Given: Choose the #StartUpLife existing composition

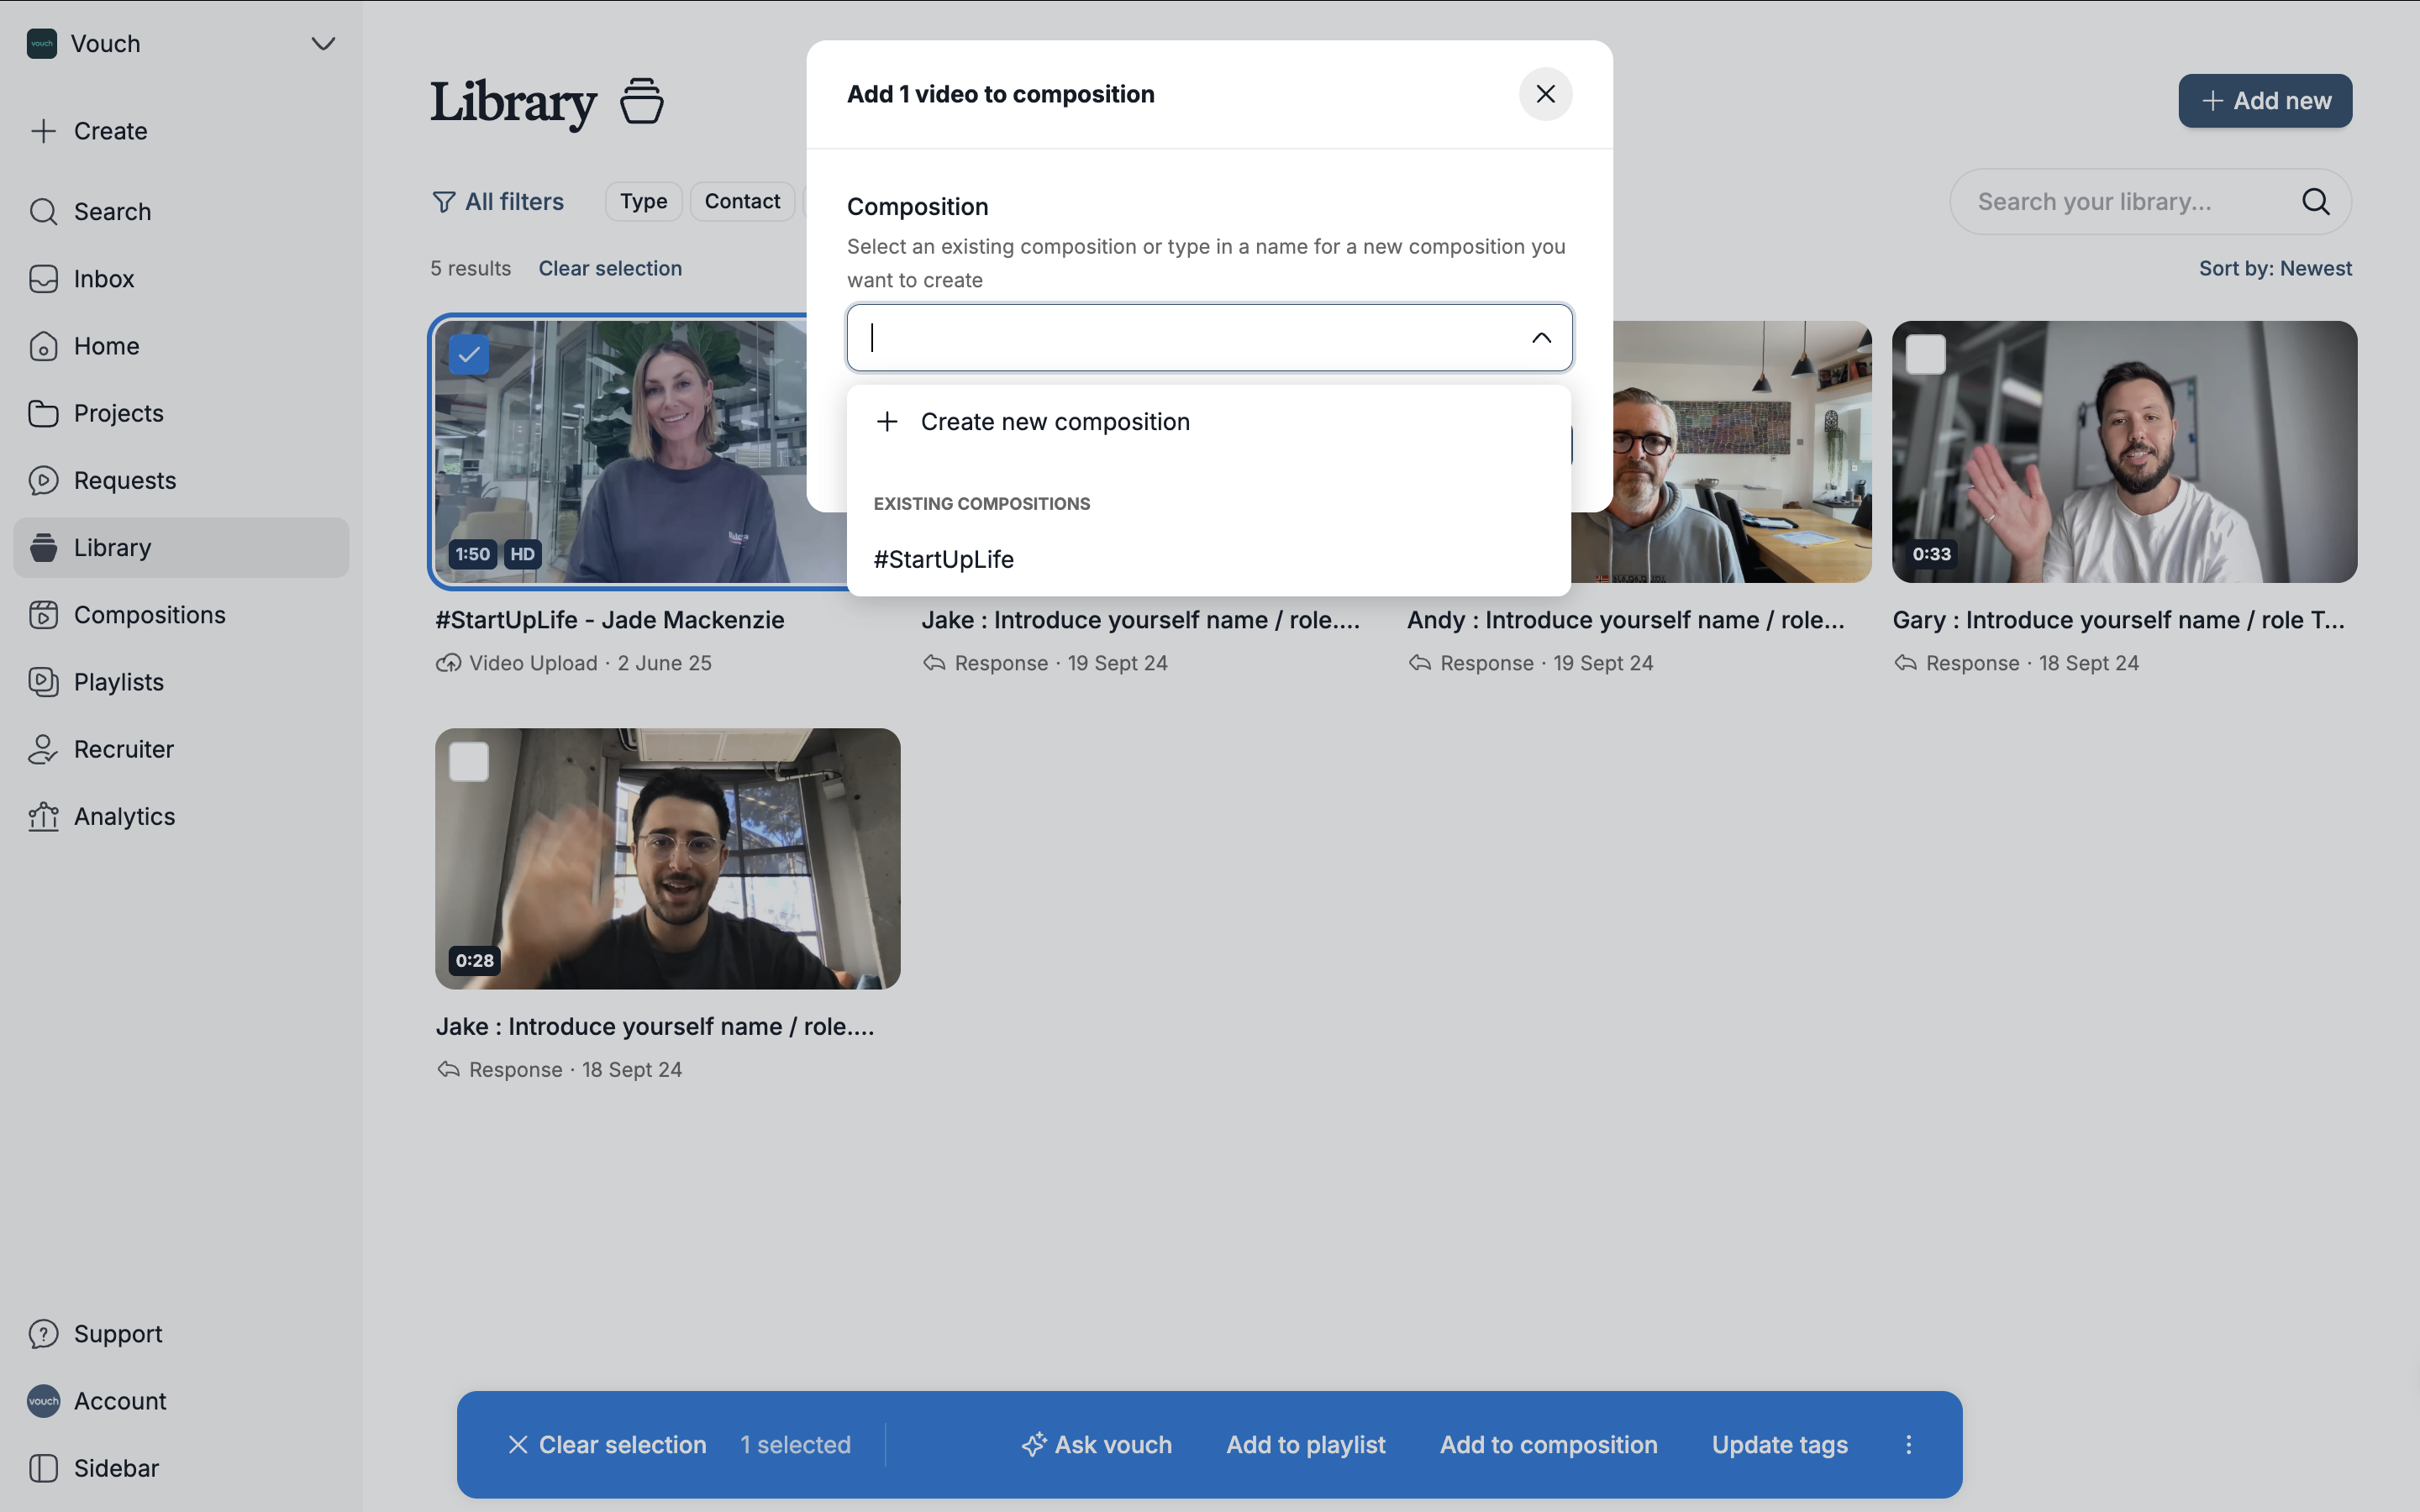Looking at the screenshot, I should [x=943, y=559].
